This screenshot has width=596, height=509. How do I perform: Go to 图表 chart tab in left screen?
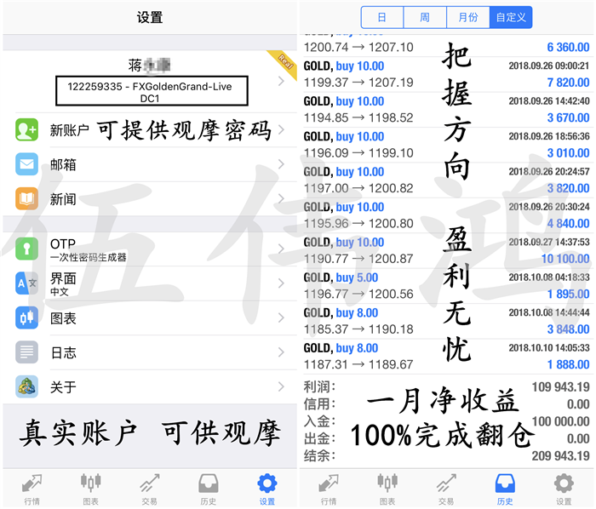click(x=90, y=489)
